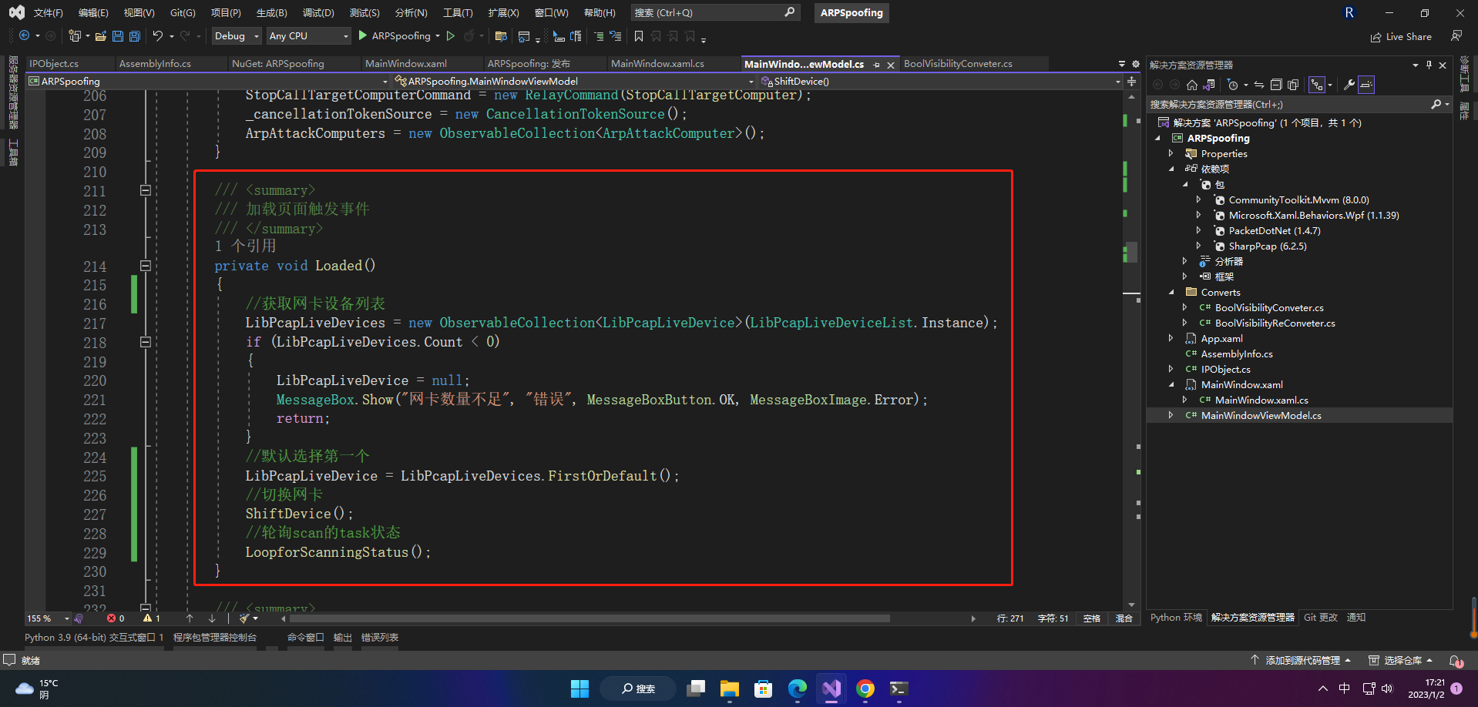Click Comment out selected lines icon
Screen dimensions: 1478x707
click(x=599, y=35)
